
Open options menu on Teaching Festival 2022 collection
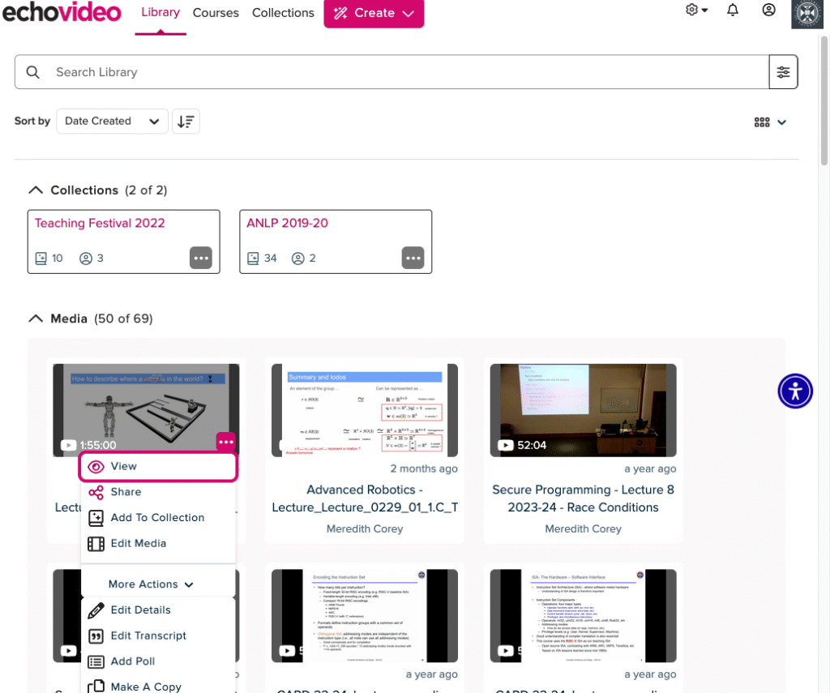click(x=201, y=258)
